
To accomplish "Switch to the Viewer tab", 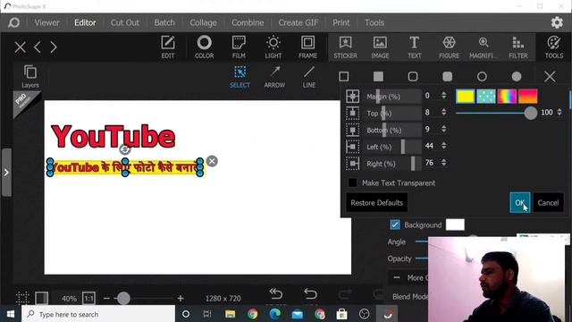I will [46, 22].
